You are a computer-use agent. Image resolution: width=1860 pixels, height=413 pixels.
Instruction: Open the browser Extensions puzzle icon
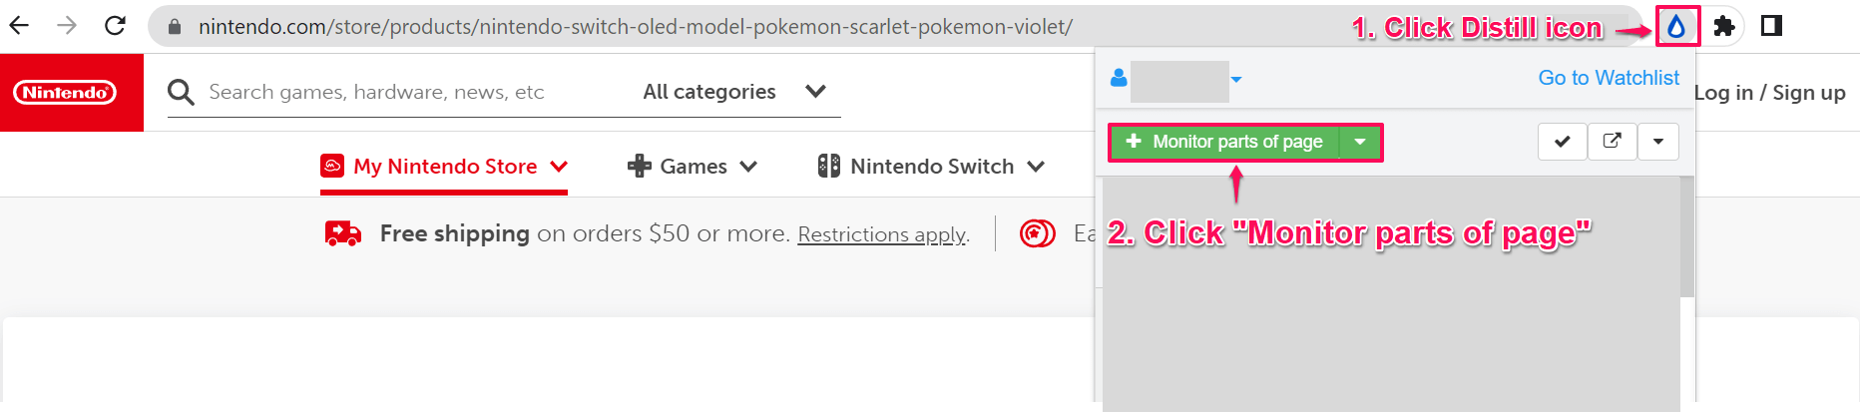1723,27
